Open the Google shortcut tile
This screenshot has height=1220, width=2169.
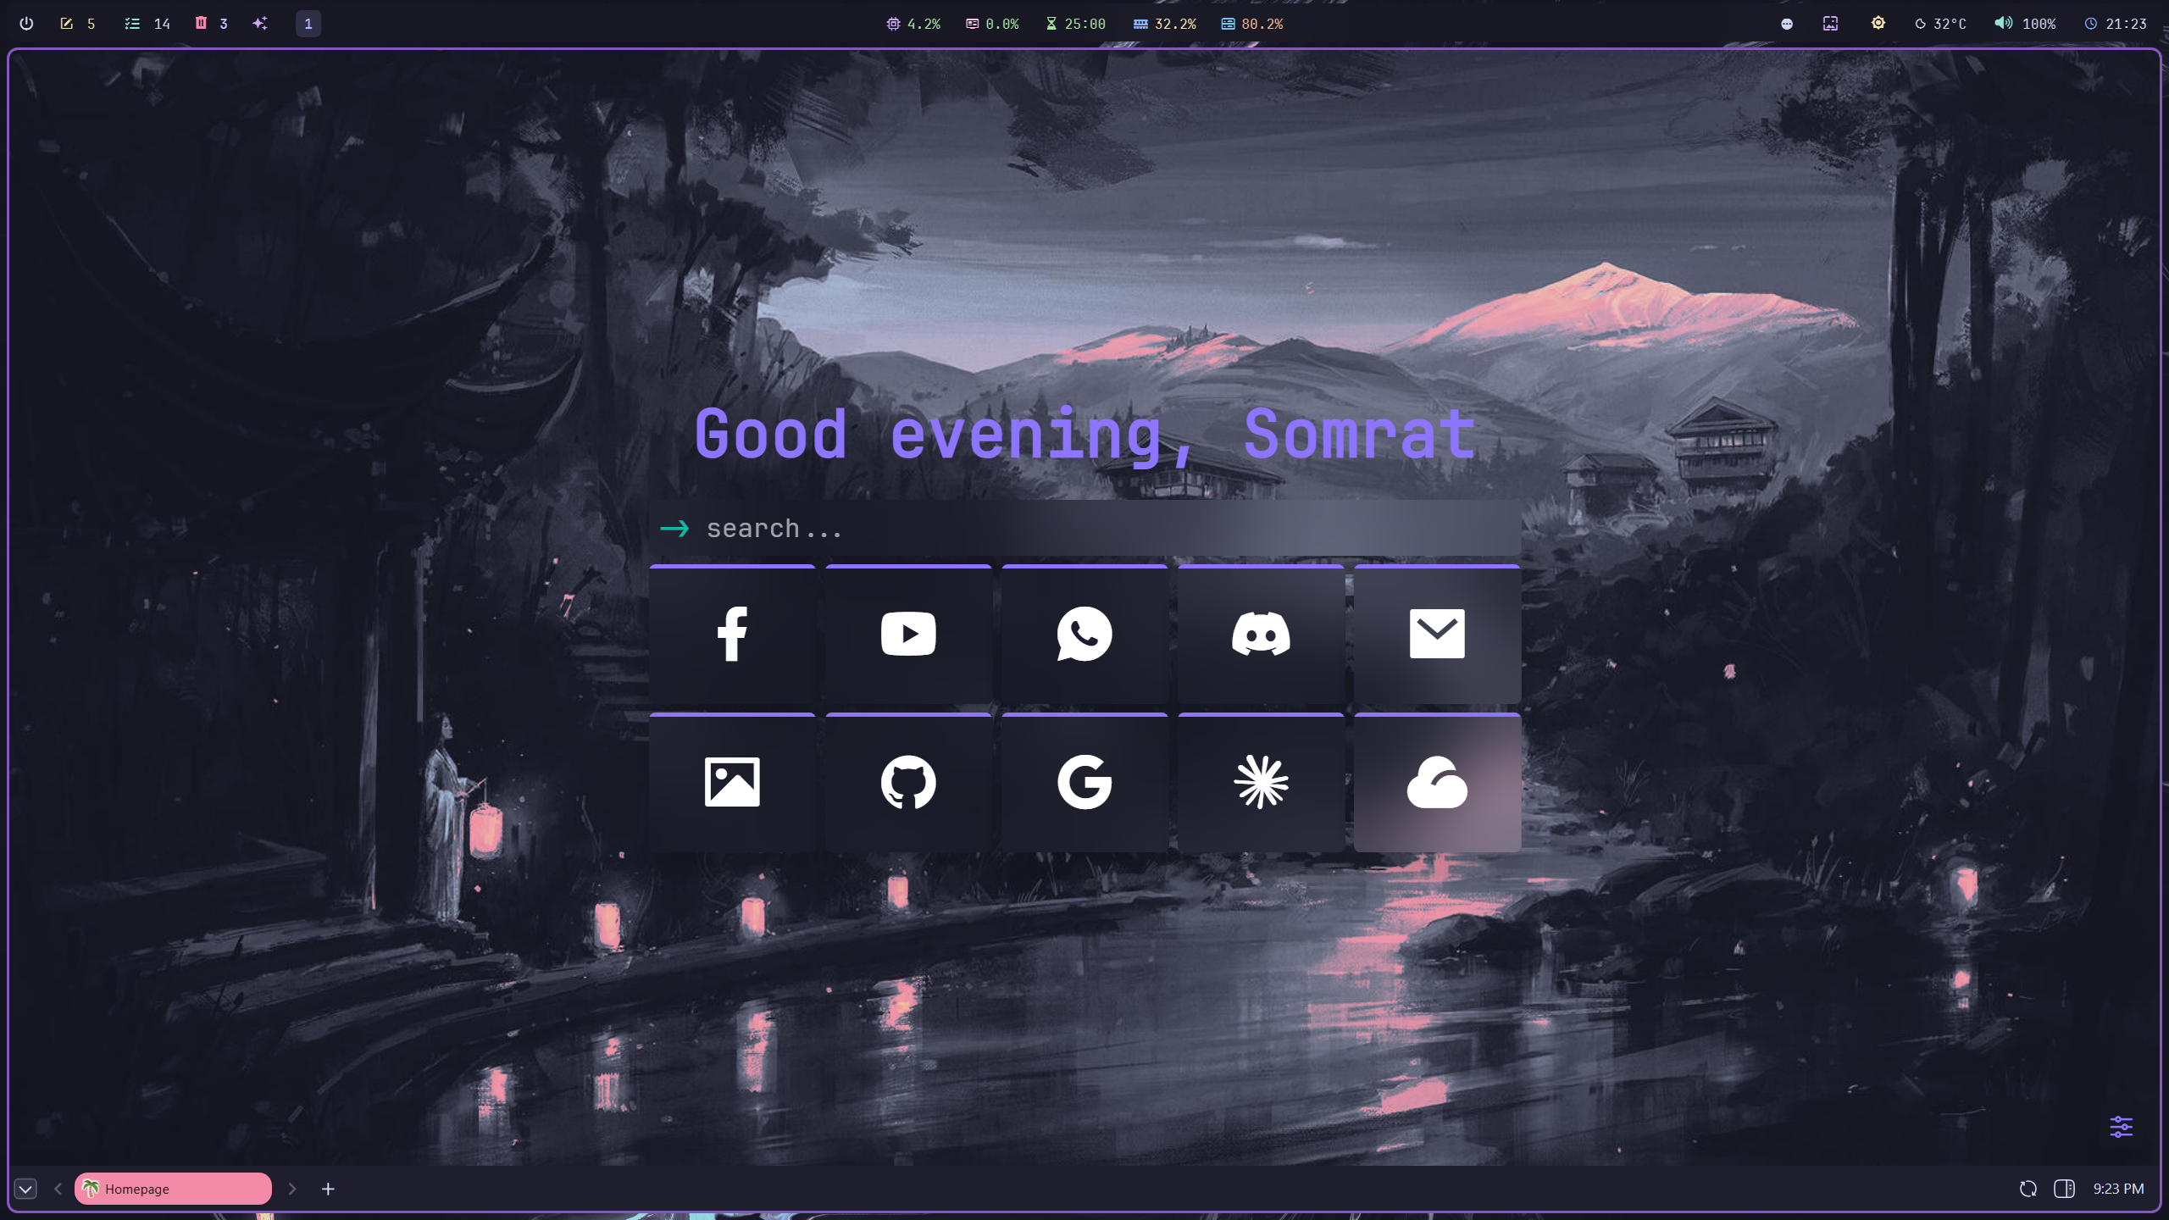(x=1084, y=782)
